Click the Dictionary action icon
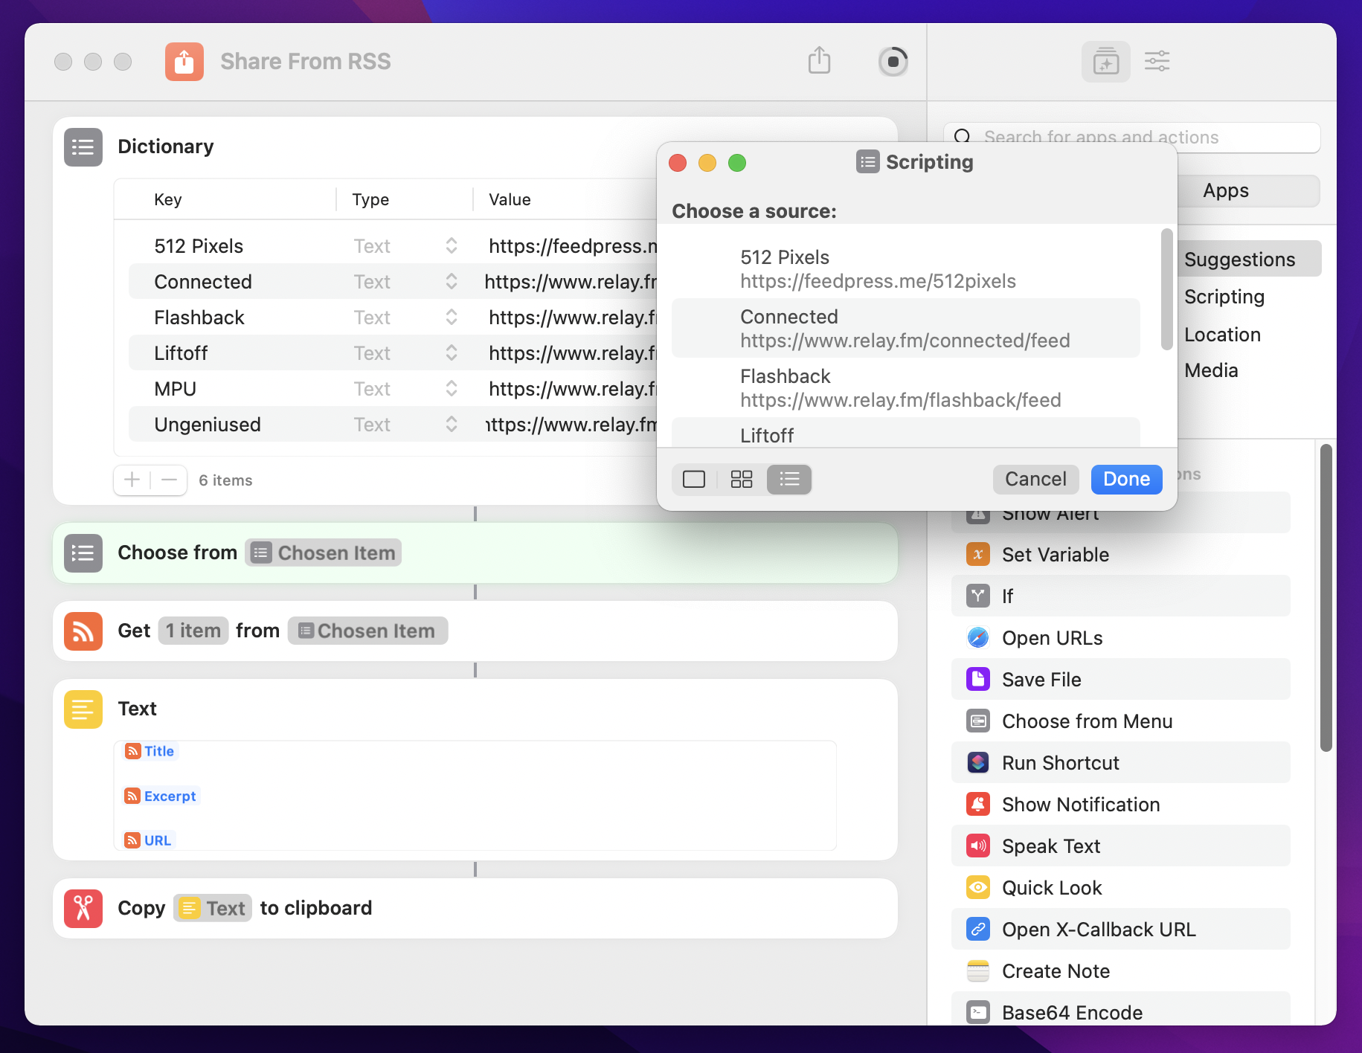The height and width of the screenshot is (1053, 1362). [x=83, y=147]
